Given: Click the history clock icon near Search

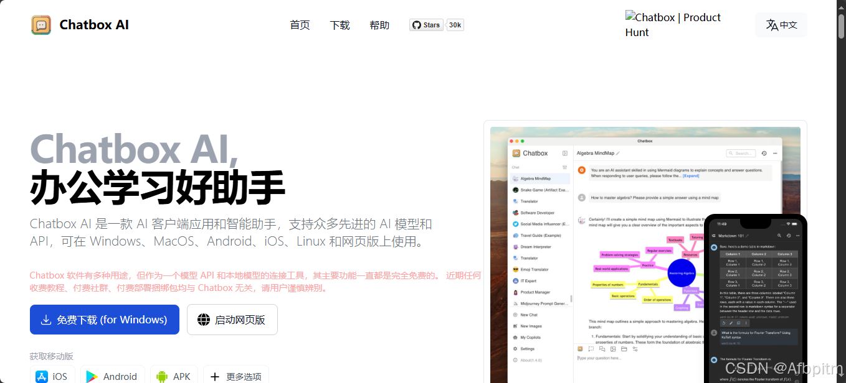Looking at the screenshot, I should click(x=764, y=153).
